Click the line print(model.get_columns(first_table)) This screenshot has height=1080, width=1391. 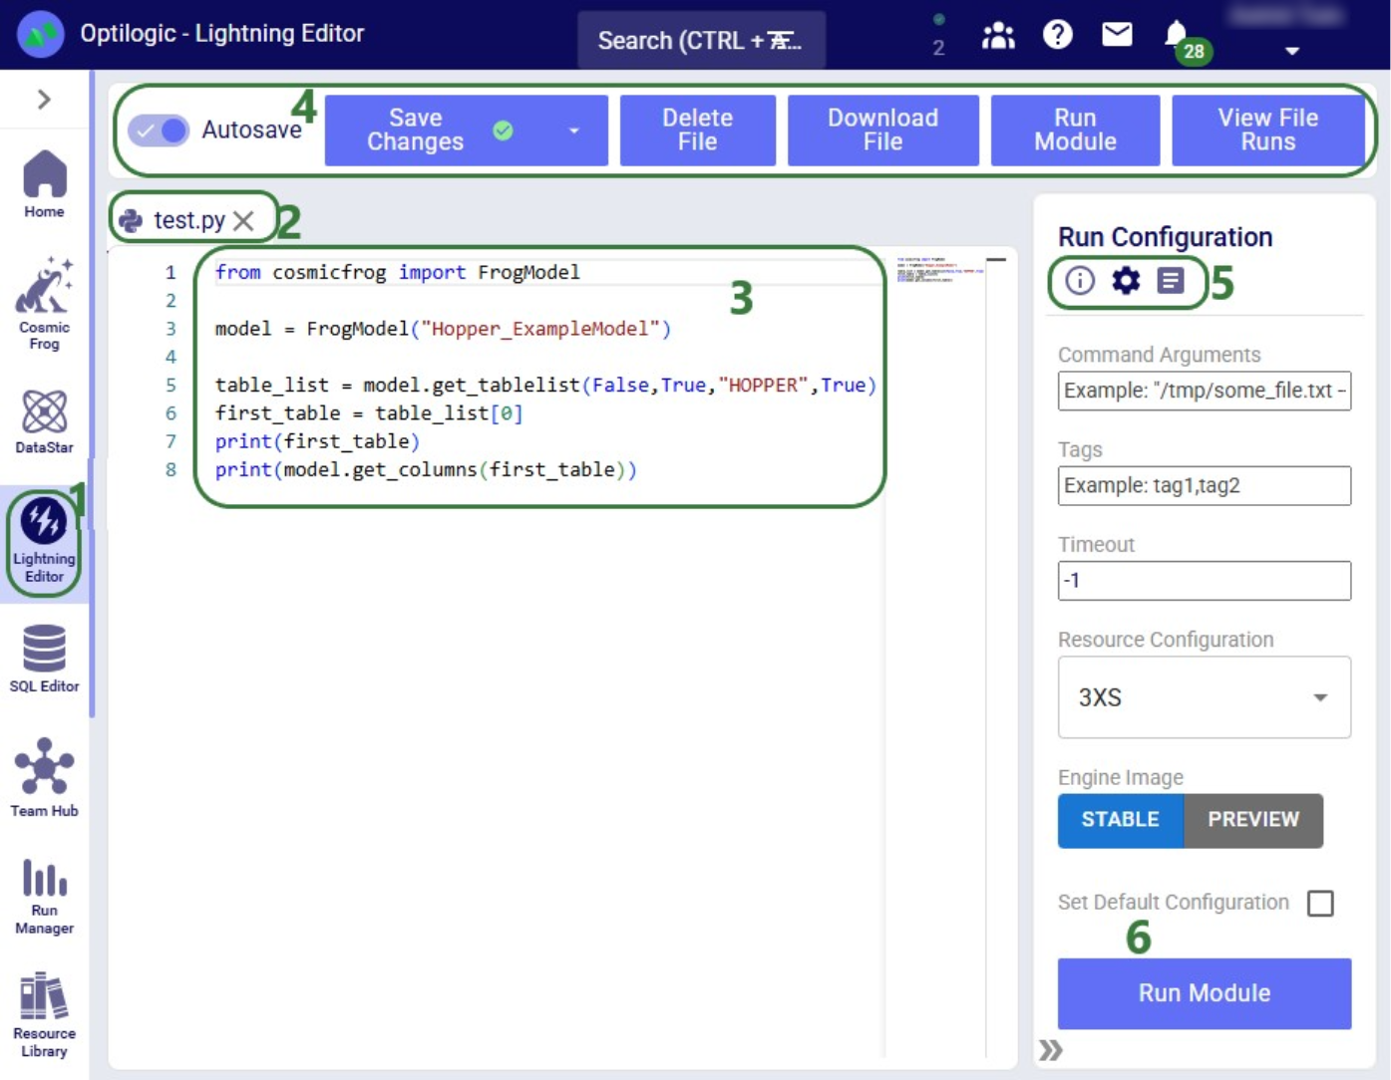(x=426, y=469)
